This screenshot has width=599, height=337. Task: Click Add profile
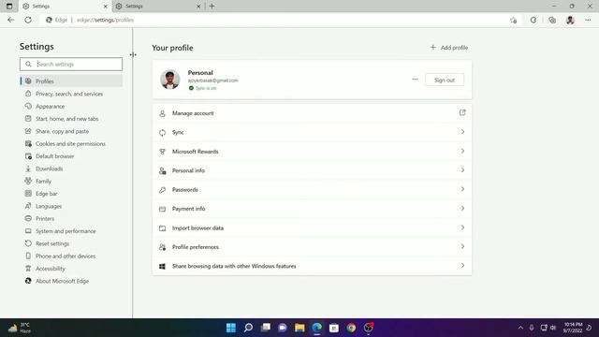449,48
